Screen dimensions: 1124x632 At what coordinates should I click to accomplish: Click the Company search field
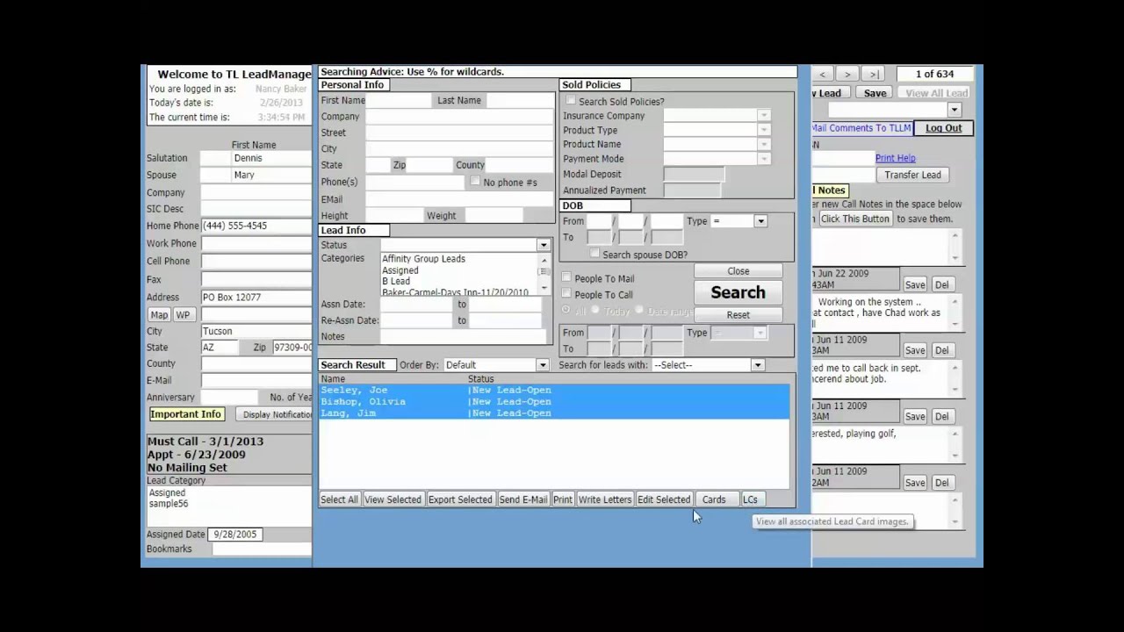(458, 117)
